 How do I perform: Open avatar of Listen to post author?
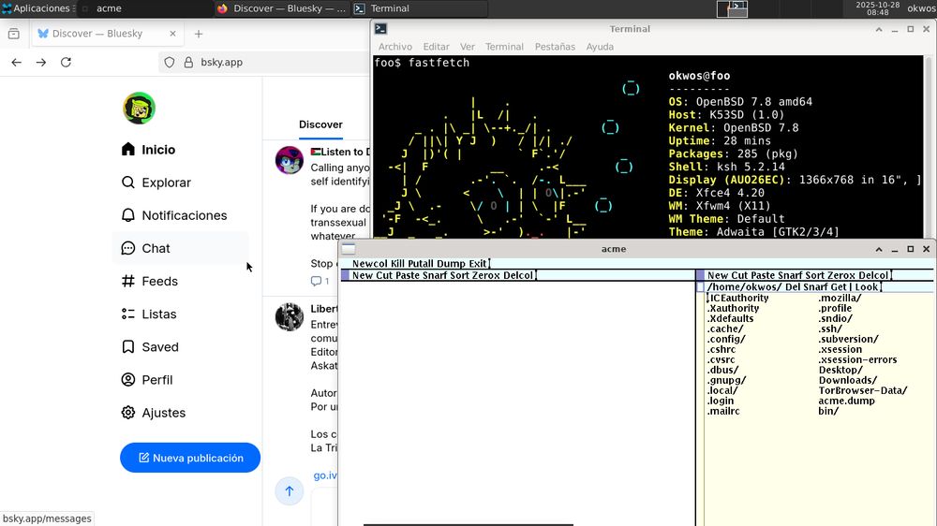click(x=290, y=160)
